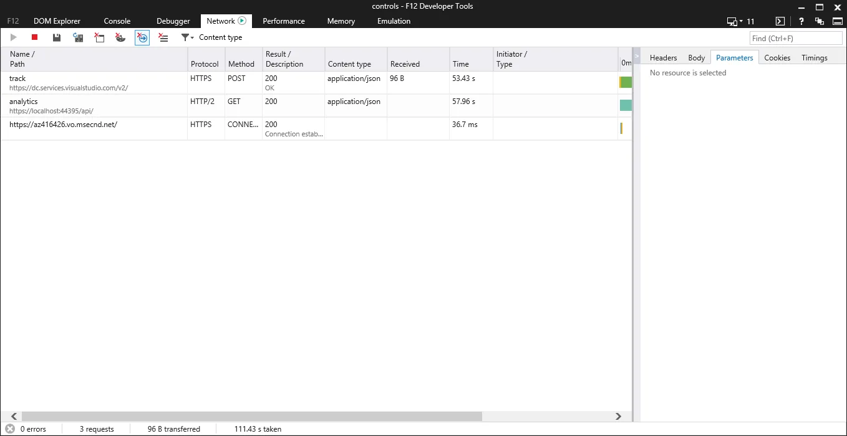Screen dimensions: 847x436
Task: Open the Headers details tab
Action: coord(663,58)
